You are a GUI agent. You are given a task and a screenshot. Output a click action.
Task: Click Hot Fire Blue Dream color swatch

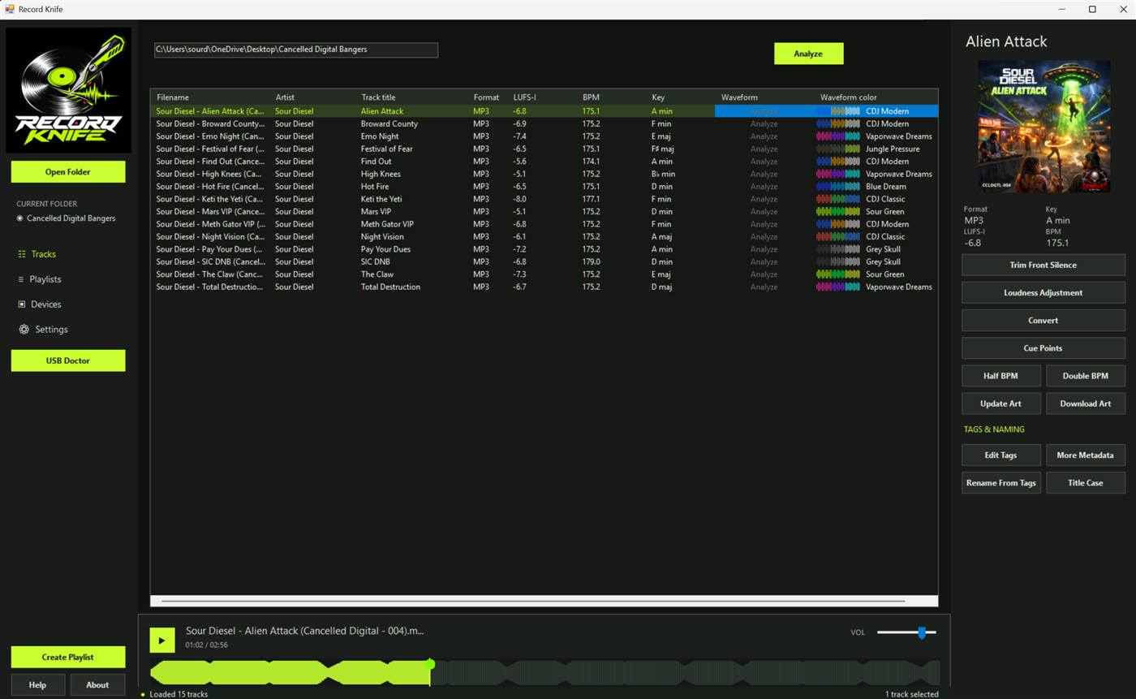click(838, 187)
